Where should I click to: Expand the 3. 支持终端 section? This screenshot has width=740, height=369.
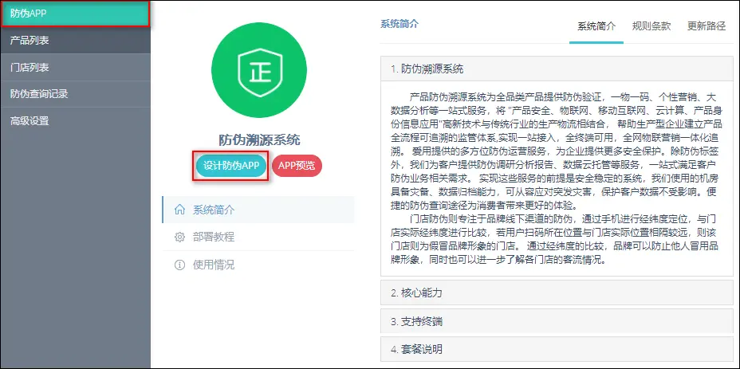[x=556, y=321]
